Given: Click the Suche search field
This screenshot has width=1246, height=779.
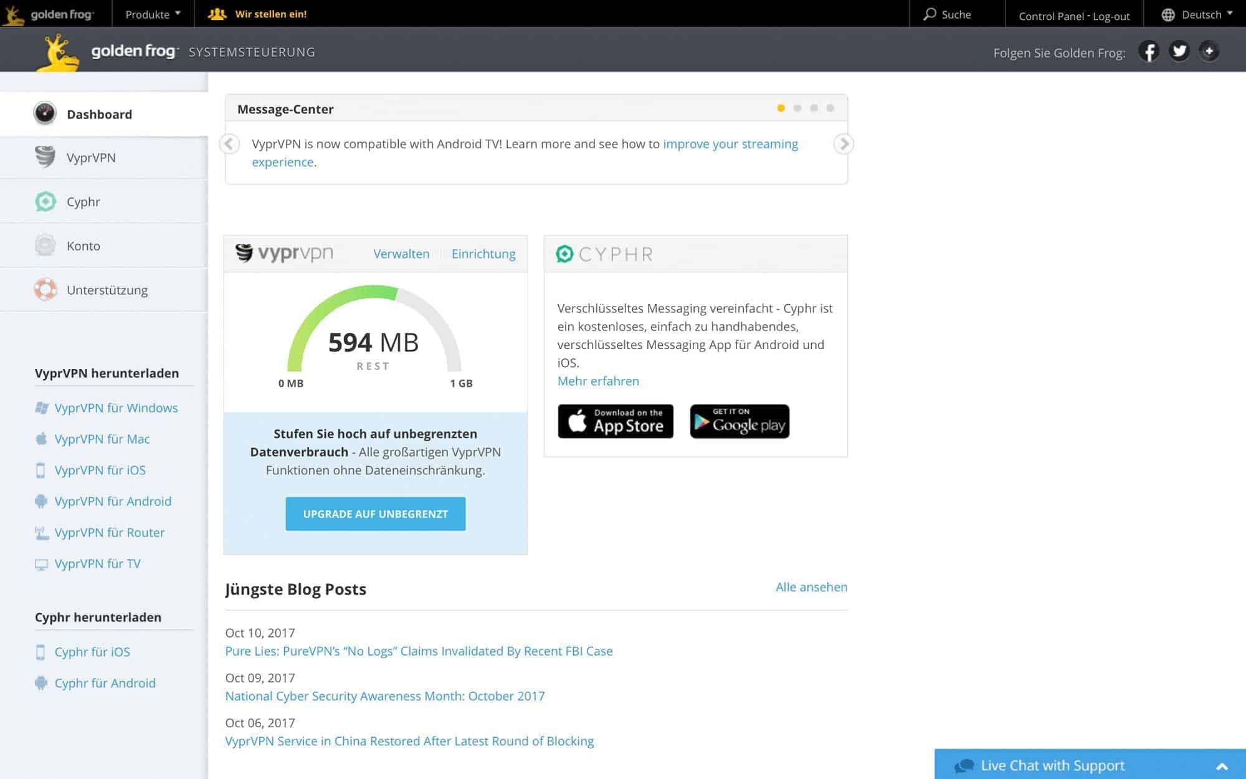Looking at the screenshot, I should (958, 14).
